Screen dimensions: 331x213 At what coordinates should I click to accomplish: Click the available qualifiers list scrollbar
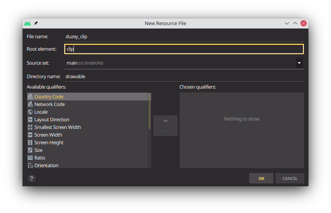pyautogui.click(x=150, y=111)
